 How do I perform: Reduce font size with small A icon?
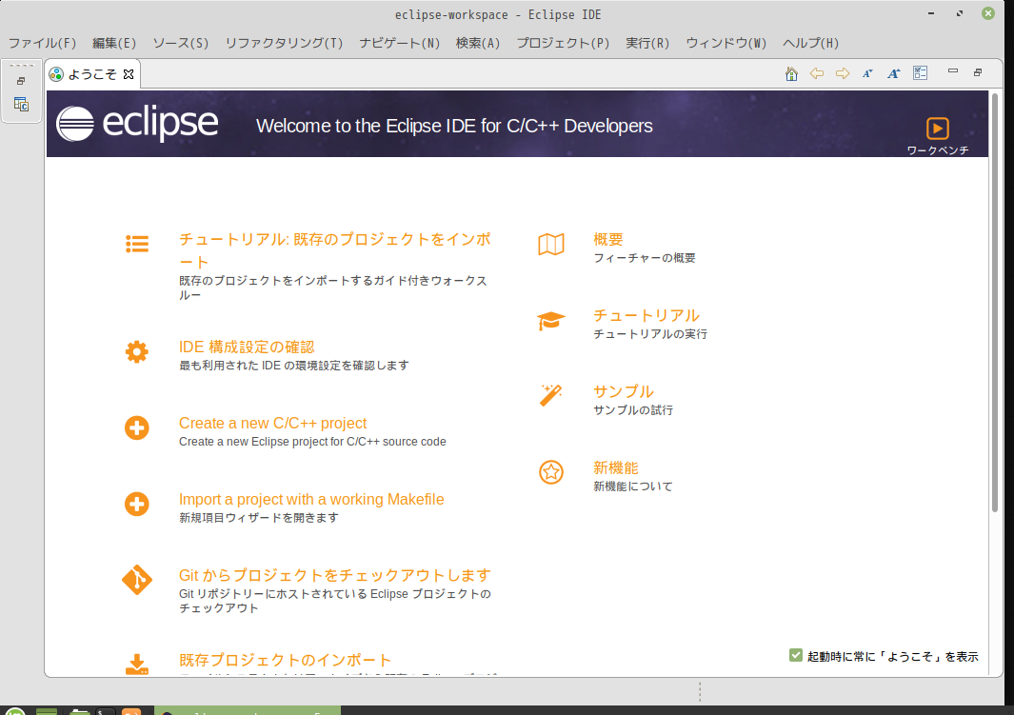867,73
